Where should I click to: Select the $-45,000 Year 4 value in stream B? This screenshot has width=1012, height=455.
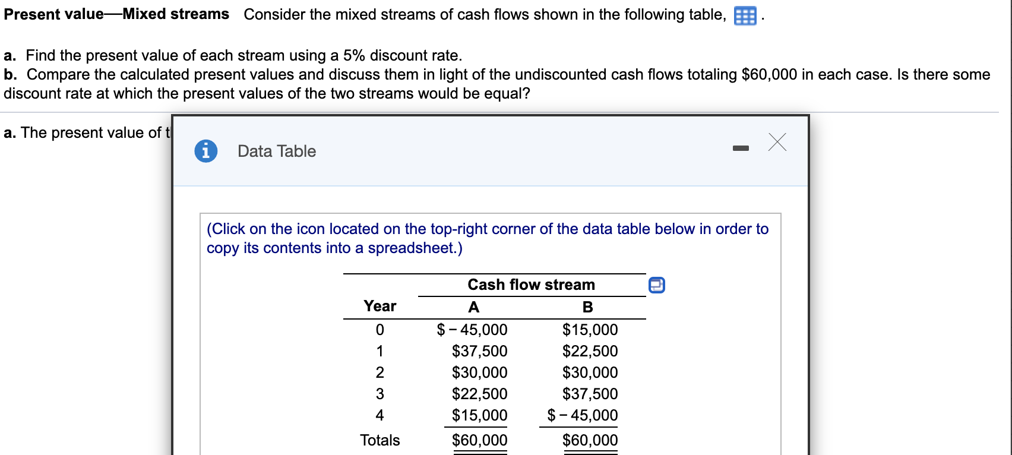583,415
